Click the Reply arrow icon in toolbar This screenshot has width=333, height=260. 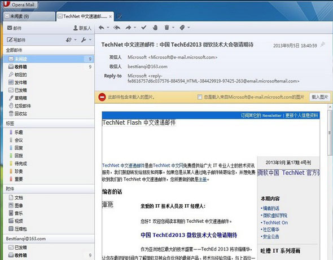pos(102,28)
